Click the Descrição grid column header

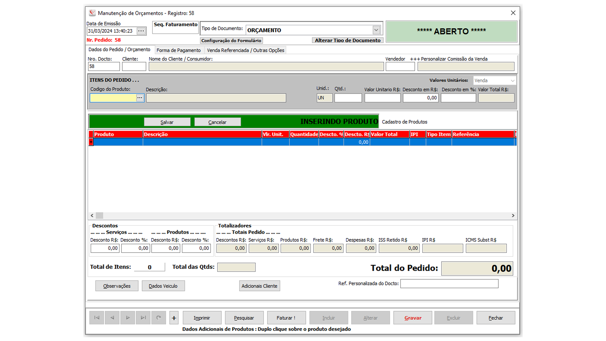pos(202,134)
